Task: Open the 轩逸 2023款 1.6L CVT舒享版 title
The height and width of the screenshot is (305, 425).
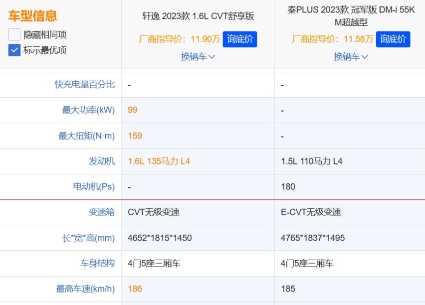Action: pyautogui.click(x=198, y=16)
